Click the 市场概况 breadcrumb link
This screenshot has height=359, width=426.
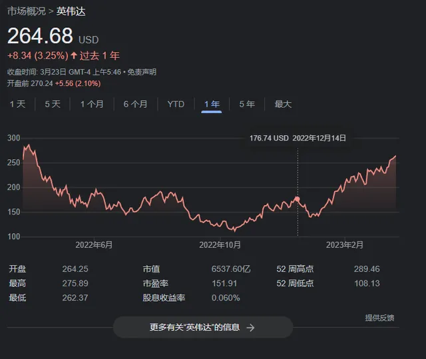click(26, 11)
